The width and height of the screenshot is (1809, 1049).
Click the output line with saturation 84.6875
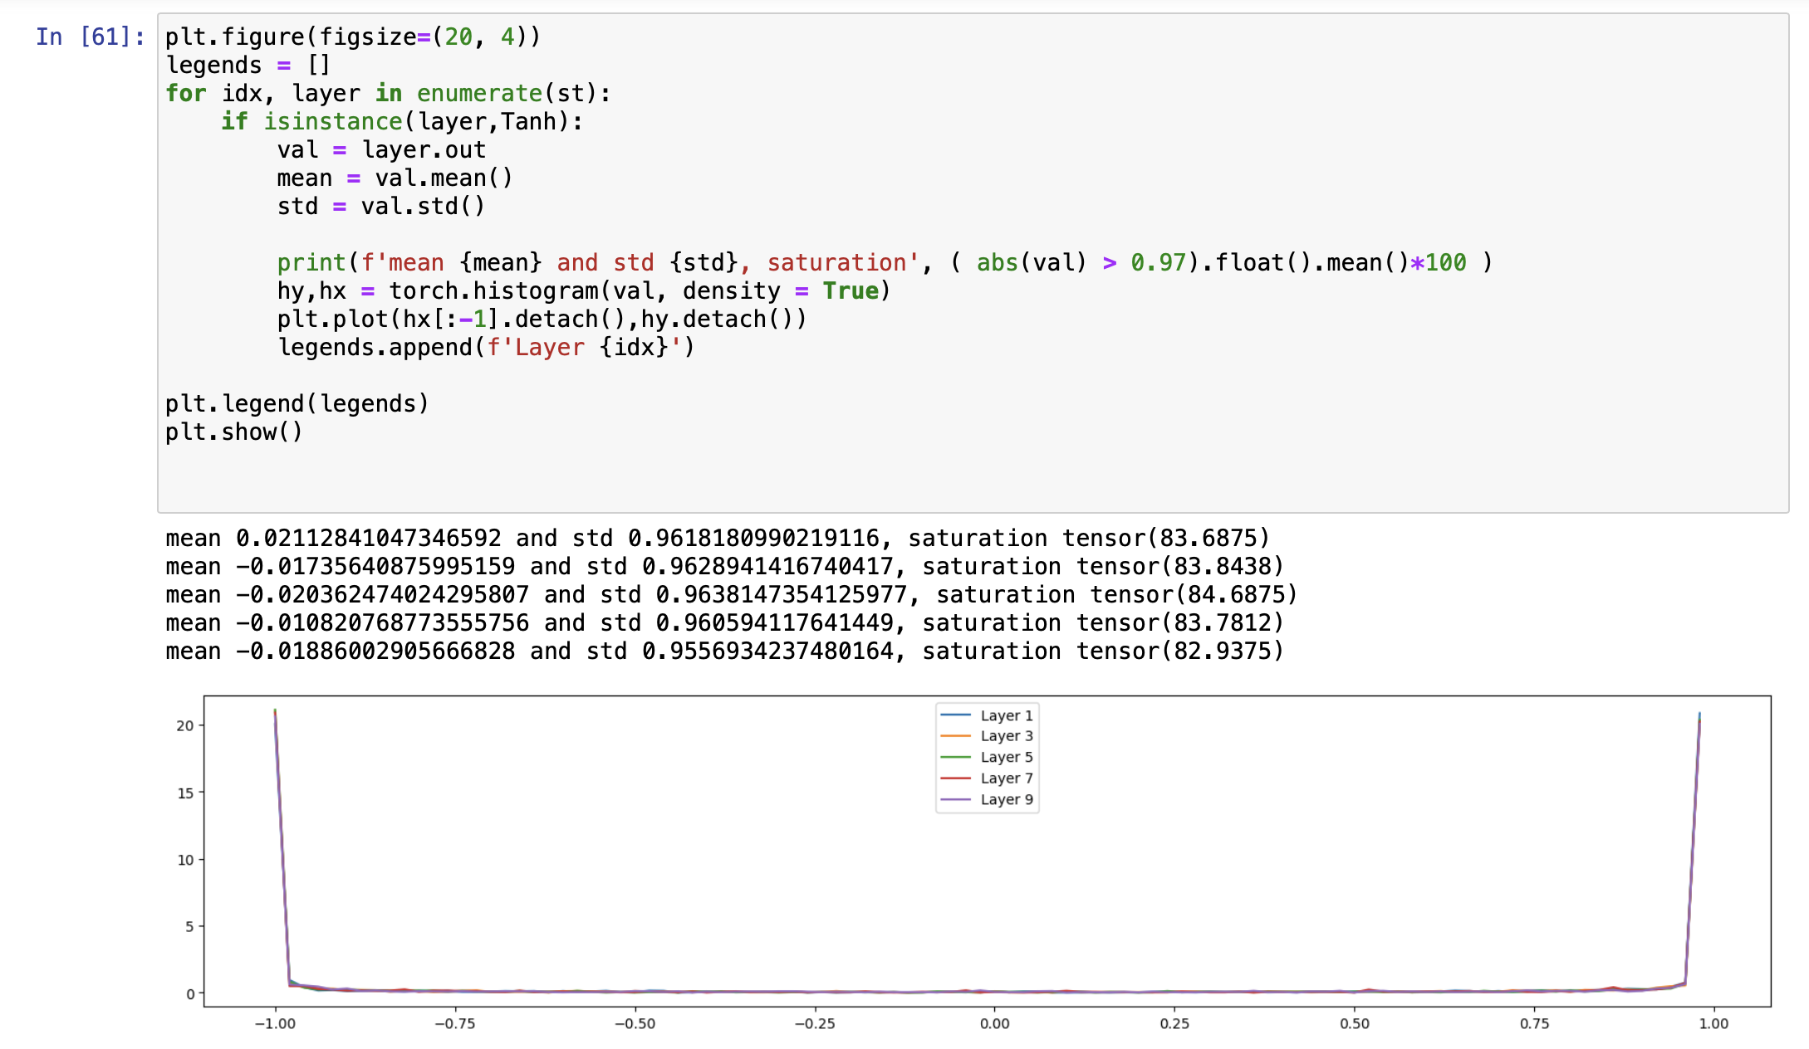pyautogui.click(x=731, y=594)
